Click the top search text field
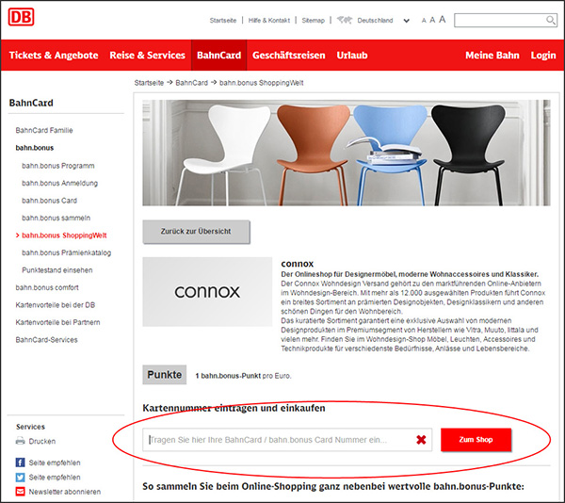The image size is (565, 503). click(500, 20)
